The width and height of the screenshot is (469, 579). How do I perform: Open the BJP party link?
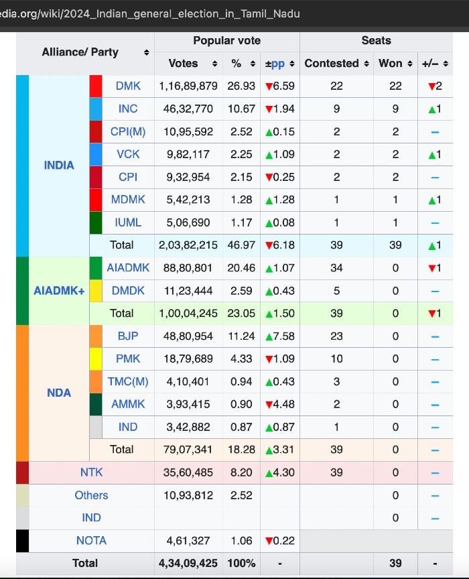[x=128, y=336]
